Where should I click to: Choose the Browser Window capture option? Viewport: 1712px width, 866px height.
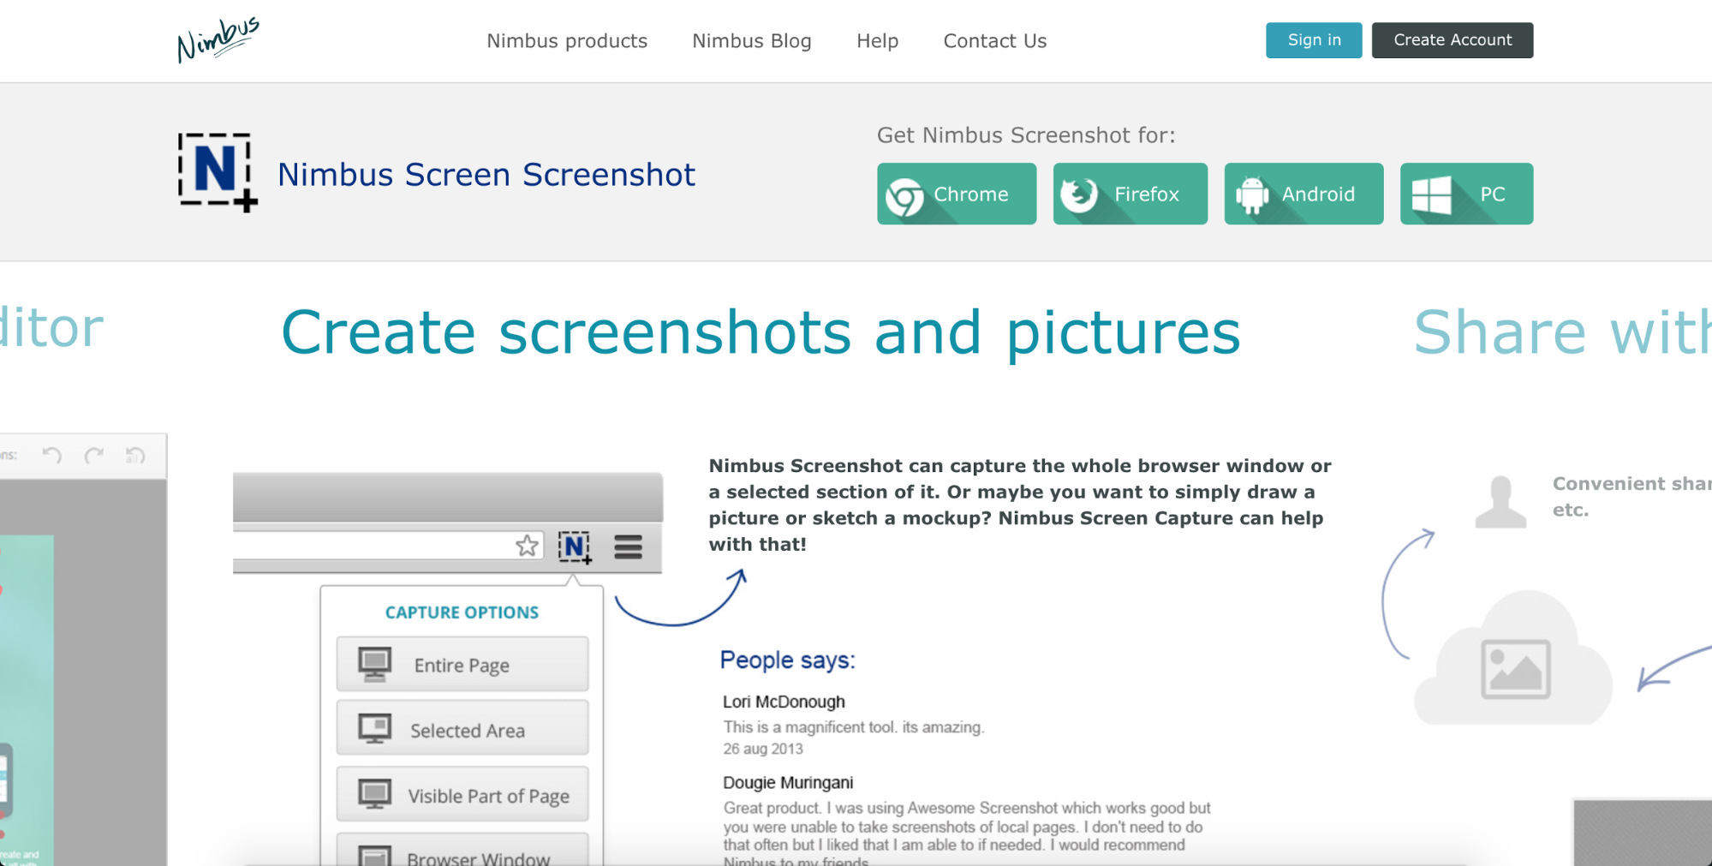pos(462,850)
